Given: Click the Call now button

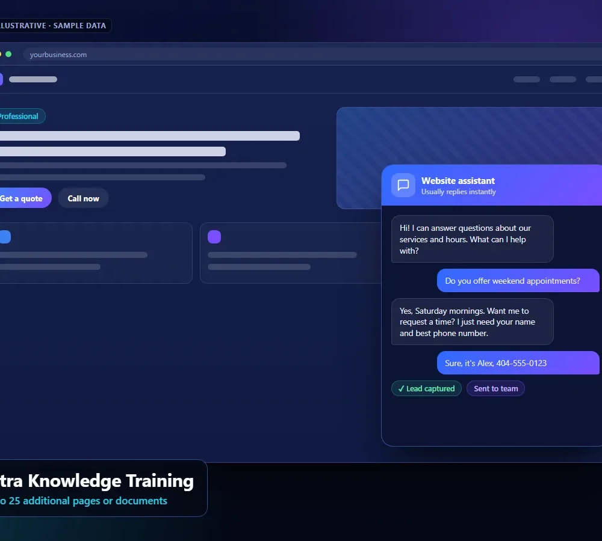Looking at the screenshot, I should point(83,198).
